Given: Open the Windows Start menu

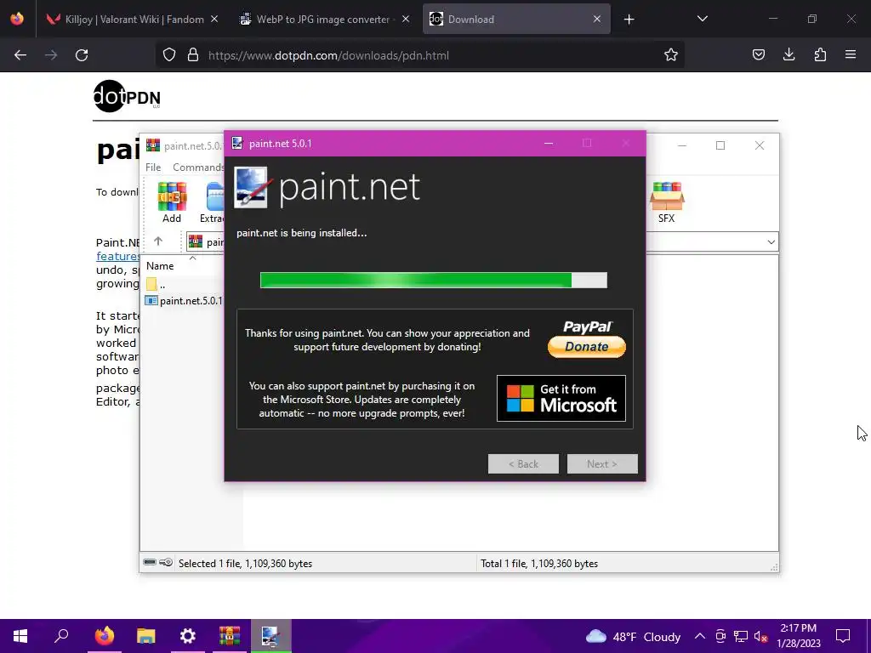Looking at the screenshot, I should pos(20,636).
